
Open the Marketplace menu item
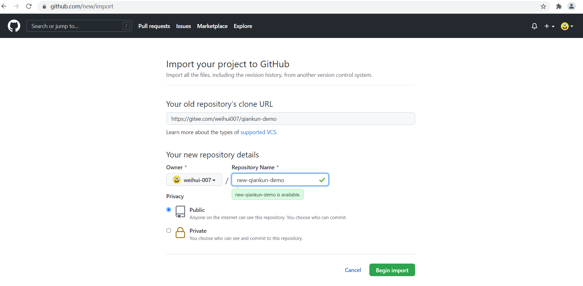click(x=212, y=26)
